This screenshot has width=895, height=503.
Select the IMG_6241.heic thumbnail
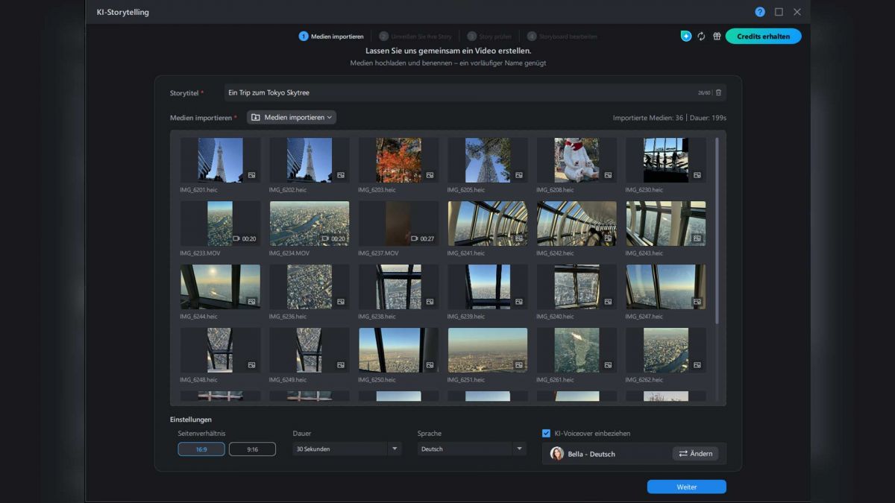(x=487, y=224)
